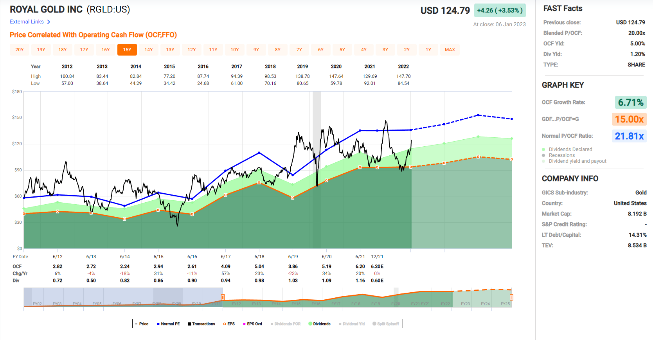Image resolution: width=653 pixels, height=340 pixels.
Task: Click the TEV value 8.534 B
Action: [x=637, y=245]
